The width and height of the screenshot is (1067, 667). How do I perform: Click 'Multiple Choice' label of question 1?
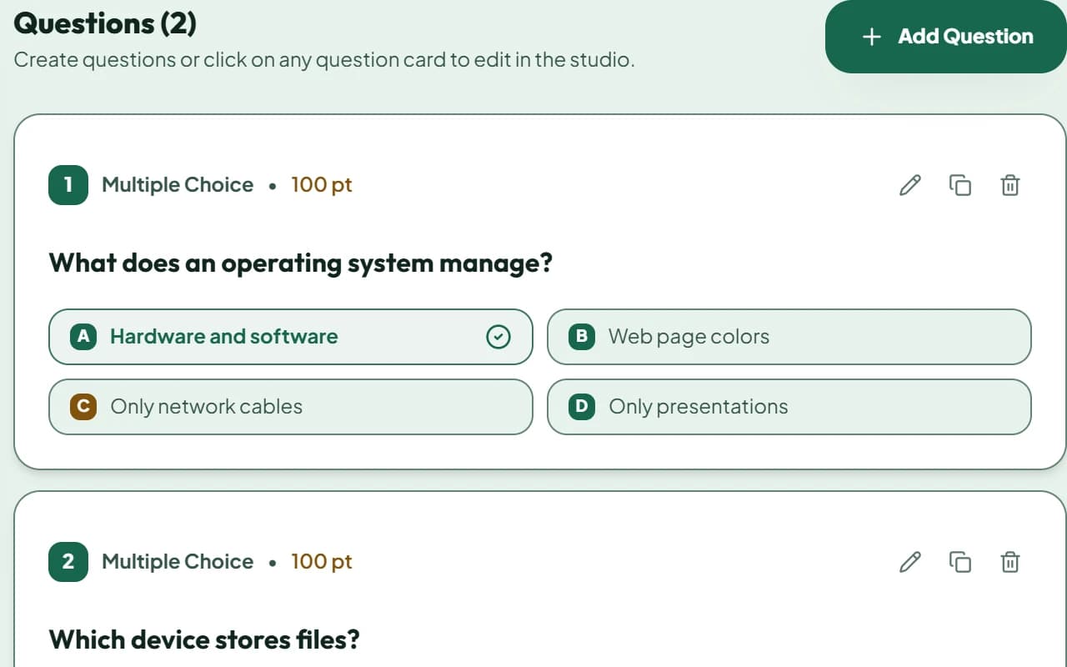pyautogui.click(x=178, y=185)
